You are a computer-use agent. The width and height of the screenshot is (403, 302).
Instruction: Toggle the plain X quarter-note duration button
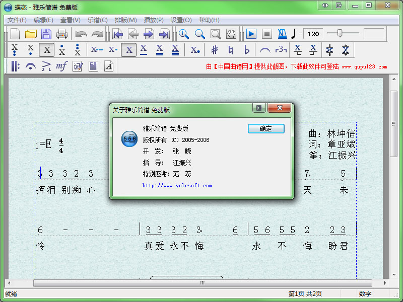pos(129,50)
